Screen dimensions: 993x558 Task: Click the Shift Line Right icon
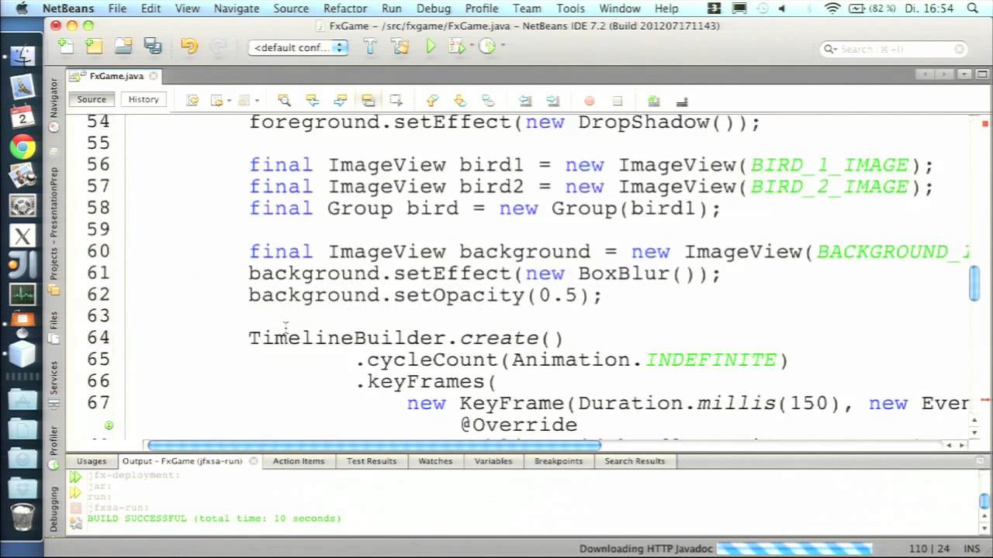[x=552, y=101]
